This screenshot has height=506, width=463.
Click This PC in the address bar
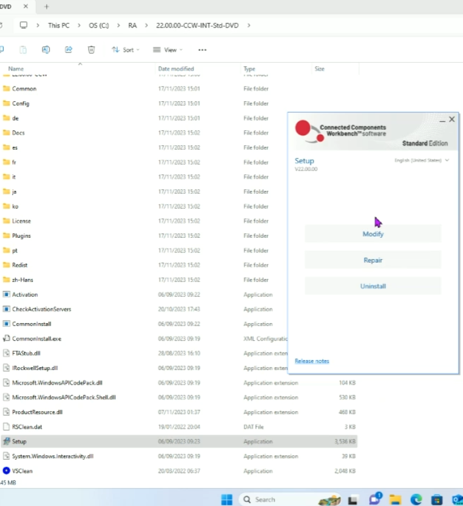[59, 25]
